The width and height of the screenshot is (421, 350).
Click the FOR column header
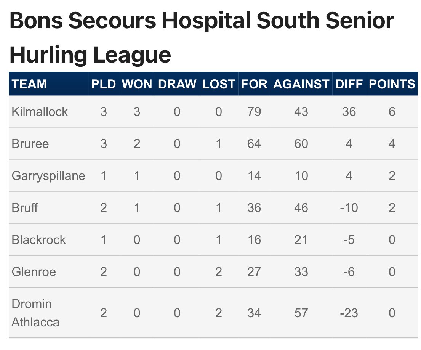[x=254, y=84]
